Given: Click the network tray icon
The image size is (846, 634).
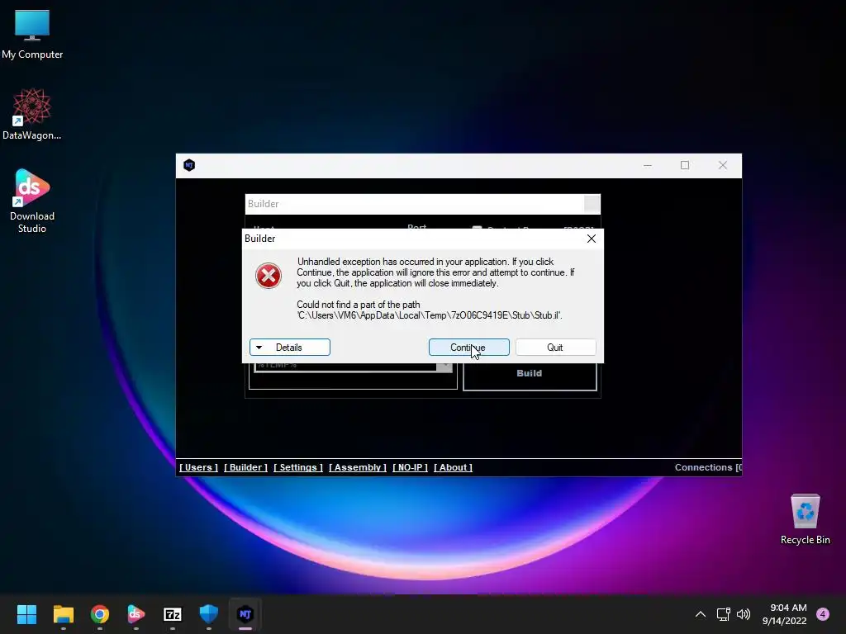Looking at the screenshot, I should pyautogui.click(x=724, y=614).
